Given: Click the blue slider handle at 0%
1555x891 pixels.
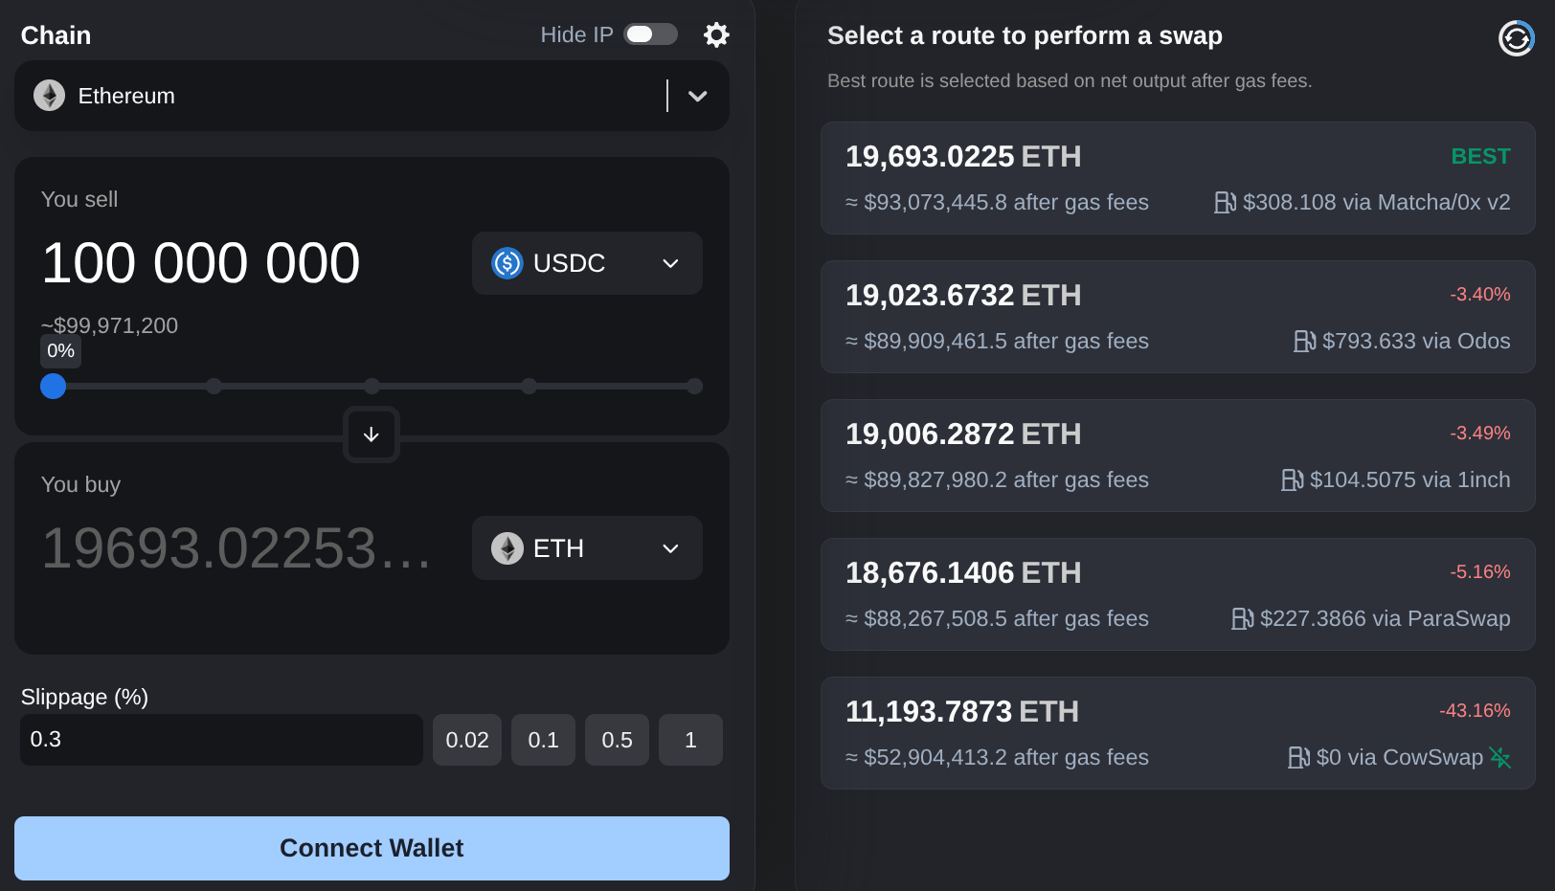Looking at the screenshot, I should (x=54, y=387).
